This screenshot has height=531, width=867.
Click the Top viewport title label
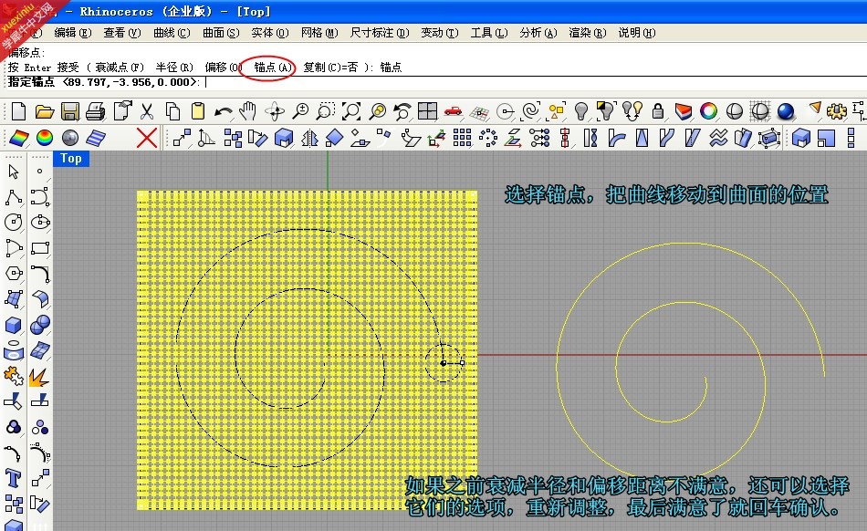pos(71,159)
